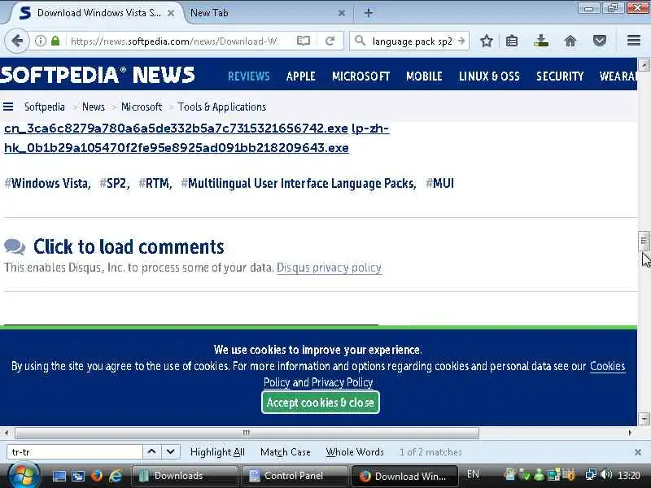The width and height of the screenshot is (651, 488).
Task: Click vertical scrollbar down arrow
Action: (644, 418)
